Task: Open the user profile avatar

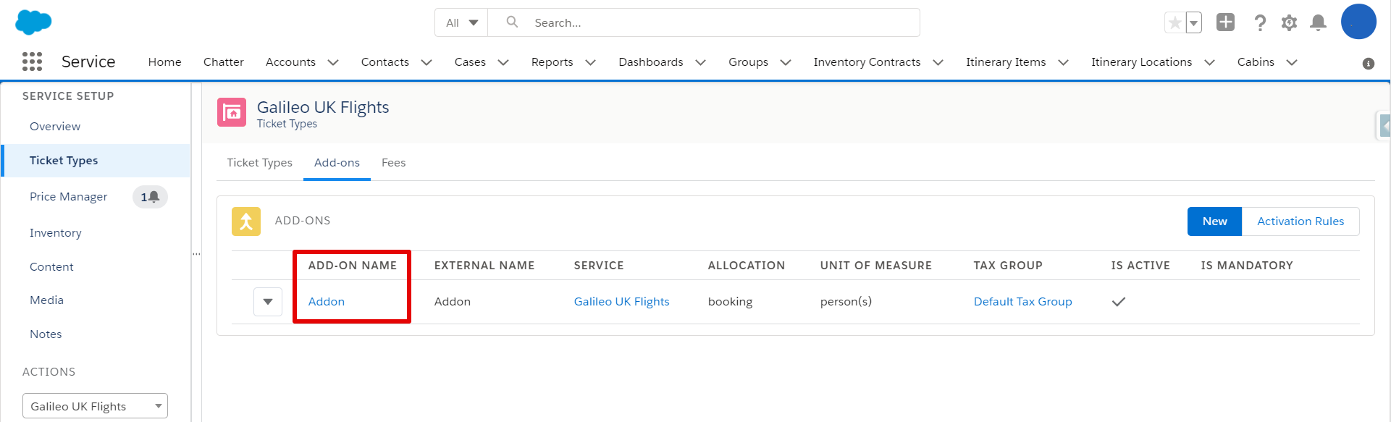Action: (x=1358, y=22)
